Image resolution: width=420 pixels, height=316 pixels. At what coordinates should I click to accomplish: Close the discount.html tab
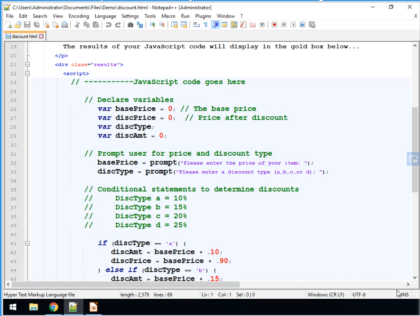pyautogui.click(x=42, y=36)
